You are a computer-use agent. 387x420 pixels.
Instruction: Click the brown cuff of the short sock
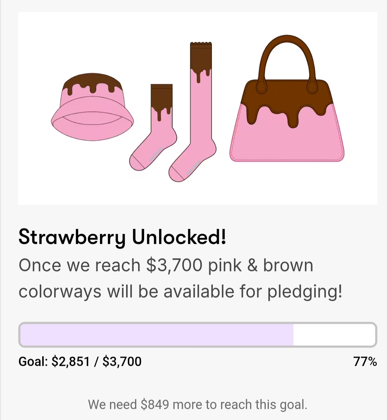(162, 95)
